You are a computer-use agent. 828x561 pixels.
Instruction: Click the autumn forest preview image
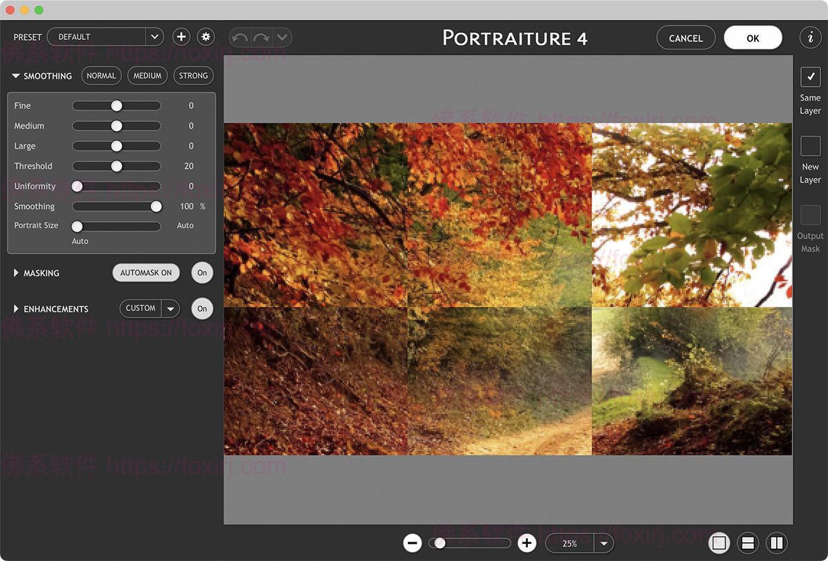[x=508, y=289]
